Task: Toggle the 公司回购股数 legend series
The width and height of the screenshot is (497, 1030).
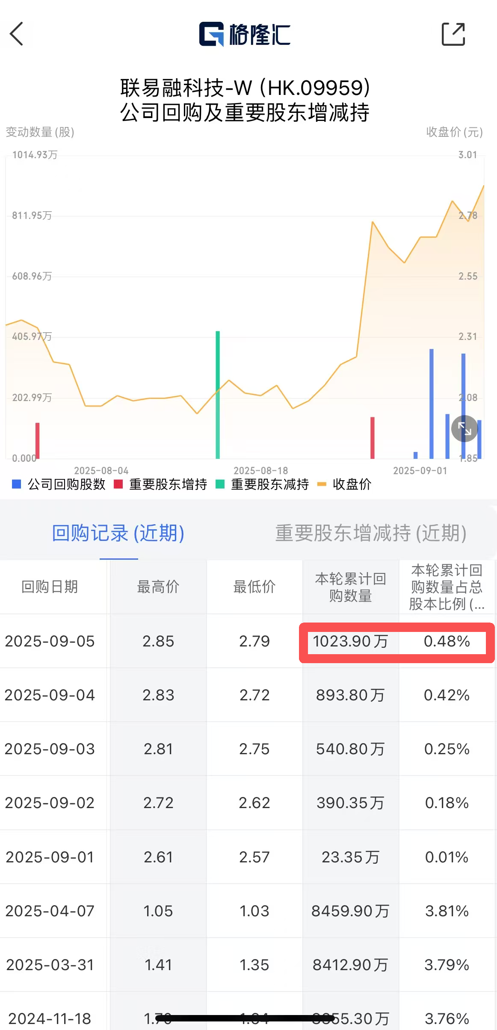Action: click(59, 484)
